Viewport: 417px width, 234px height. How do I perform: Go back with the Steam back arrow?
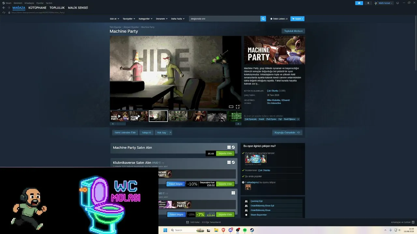(x=4, y=8)
